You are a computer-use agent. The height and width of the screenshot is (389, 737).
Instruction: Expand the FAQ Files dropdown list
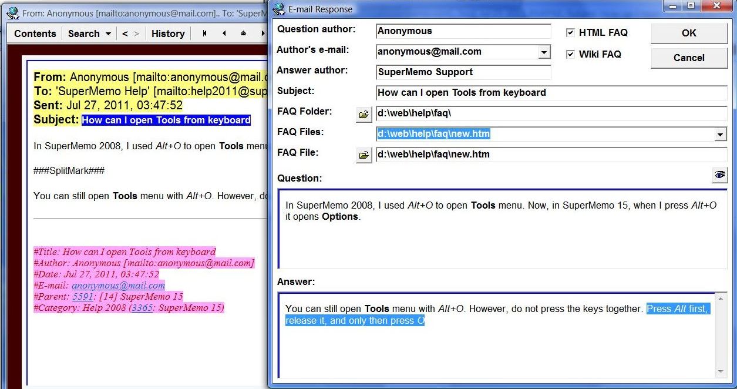721,135
